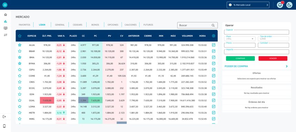The height and width of the screenshot is (132, 296).
Task: Open chart for LOMA row
Action: coord(213,106)
